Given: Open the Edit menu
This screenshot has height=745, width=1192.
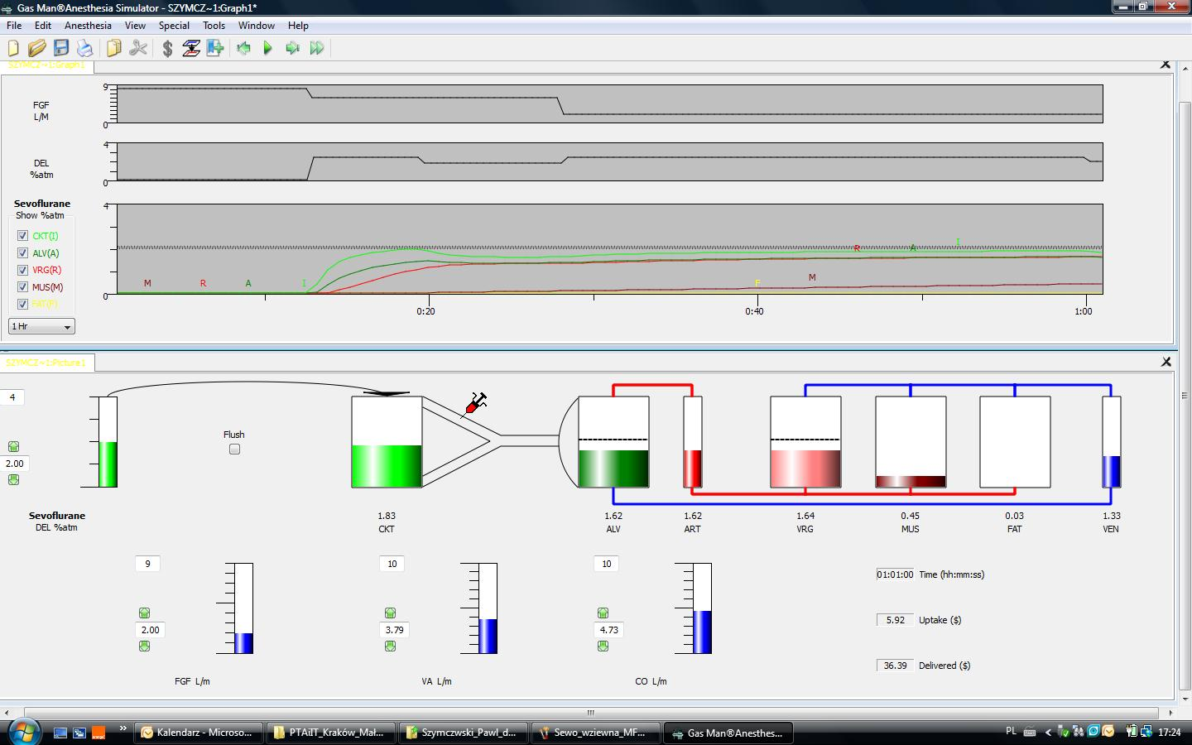Looking at the screenshot, I should tap(43, 26).
